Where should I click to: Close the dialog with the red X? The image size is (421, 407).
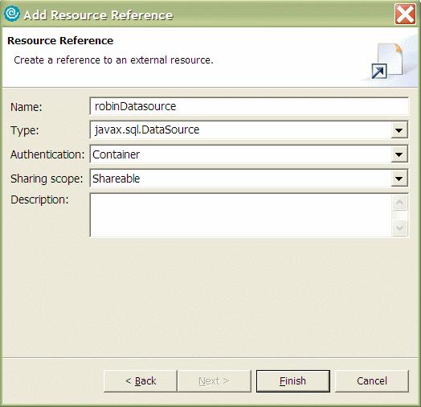tap(406, 14)
